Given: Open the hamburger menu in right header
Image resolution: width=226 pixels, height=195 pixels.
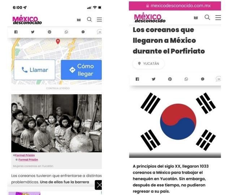Looking at the screenshot, I should point(218,18).
